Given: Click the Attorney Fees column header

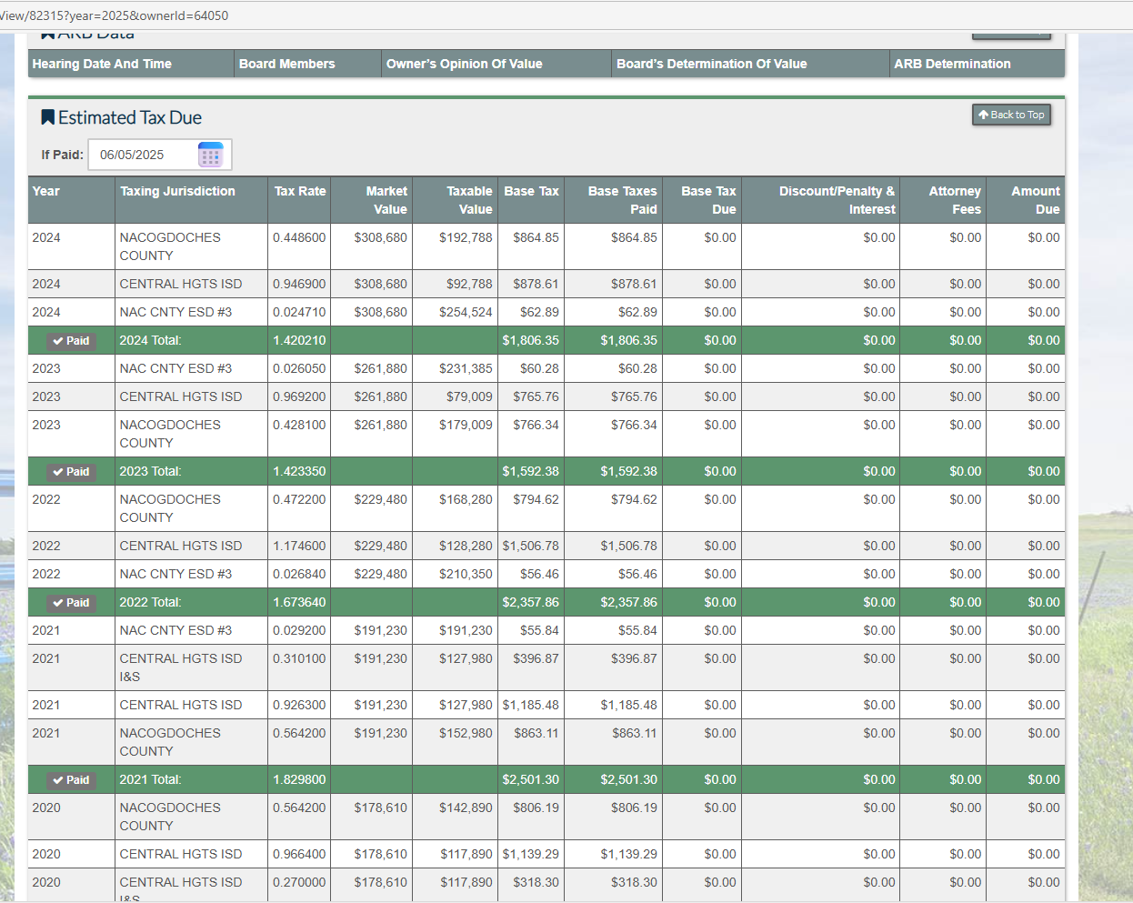Looking at the screenshot, I should 954,200.
